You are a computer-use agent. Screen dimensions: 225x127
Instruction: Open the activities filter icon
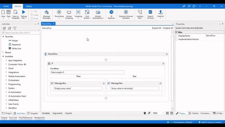15,28
